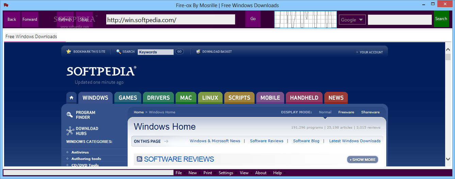This screenshot has height=179, width=455.
Task: Set display mode to Normal
Action: click(325, 112)
